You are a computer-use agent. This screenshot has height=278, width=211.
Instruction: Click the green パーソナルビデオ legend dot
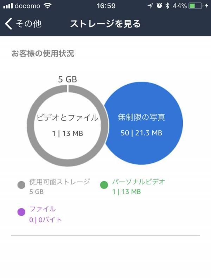click(104, 185)
